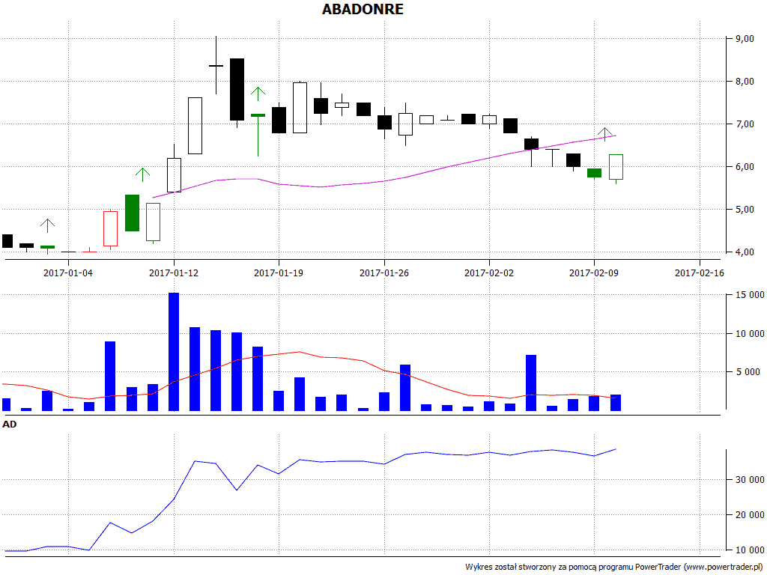Open the PowerTrader website credit in the footer
Screen dimensions: 767x575
point(613,567)
